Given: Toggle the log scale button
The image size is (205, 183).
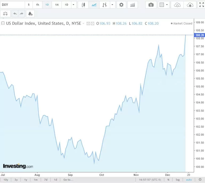Looking at the screenshot, I should pyautogui.click(x=178, y=180).
